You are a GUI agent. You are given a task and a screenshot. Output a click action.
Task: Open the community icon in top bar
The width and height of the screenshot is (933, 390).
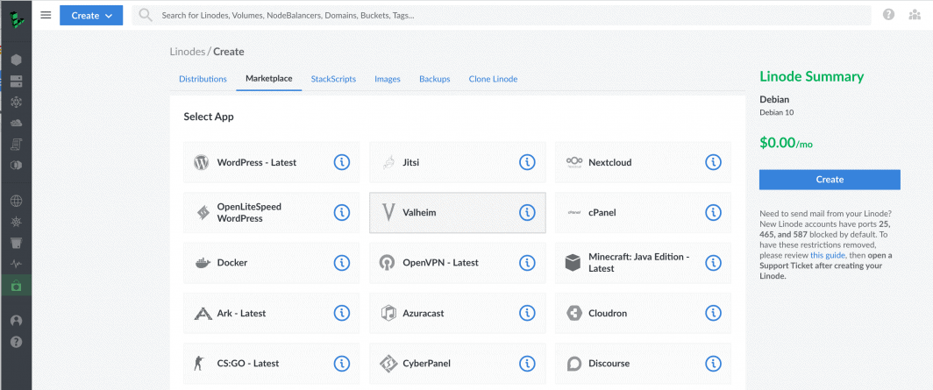[x=915, y=15]
